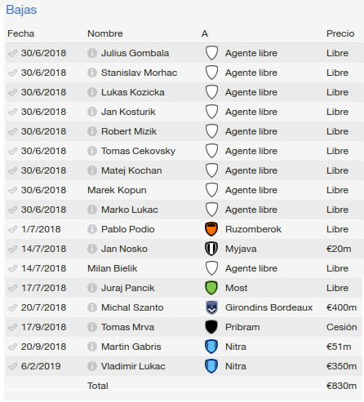Open the Girondins Bordeaux club link
The height and width of the screenshot is (402, 364).
(269, 307)
